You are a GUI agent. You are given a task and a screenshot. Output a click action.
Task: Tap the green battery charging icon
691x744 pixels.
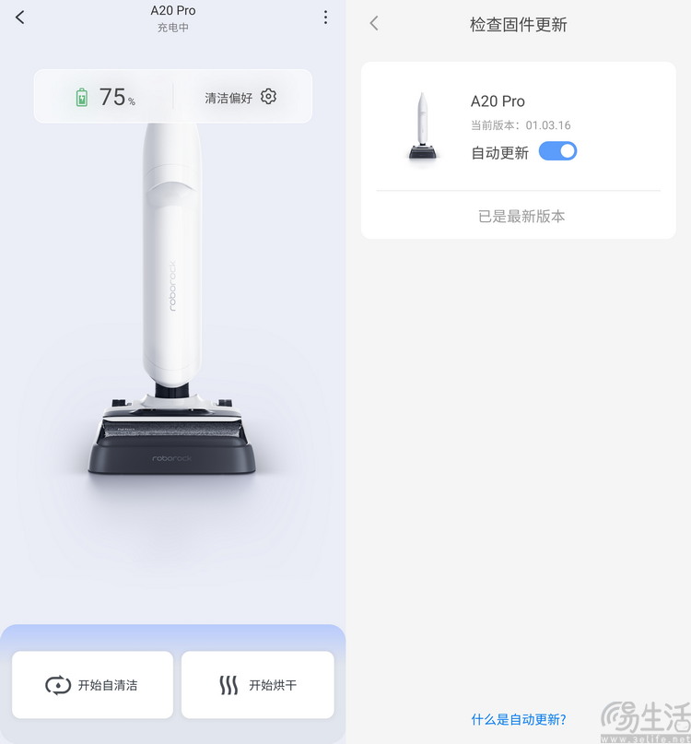(x=82, y=98)
